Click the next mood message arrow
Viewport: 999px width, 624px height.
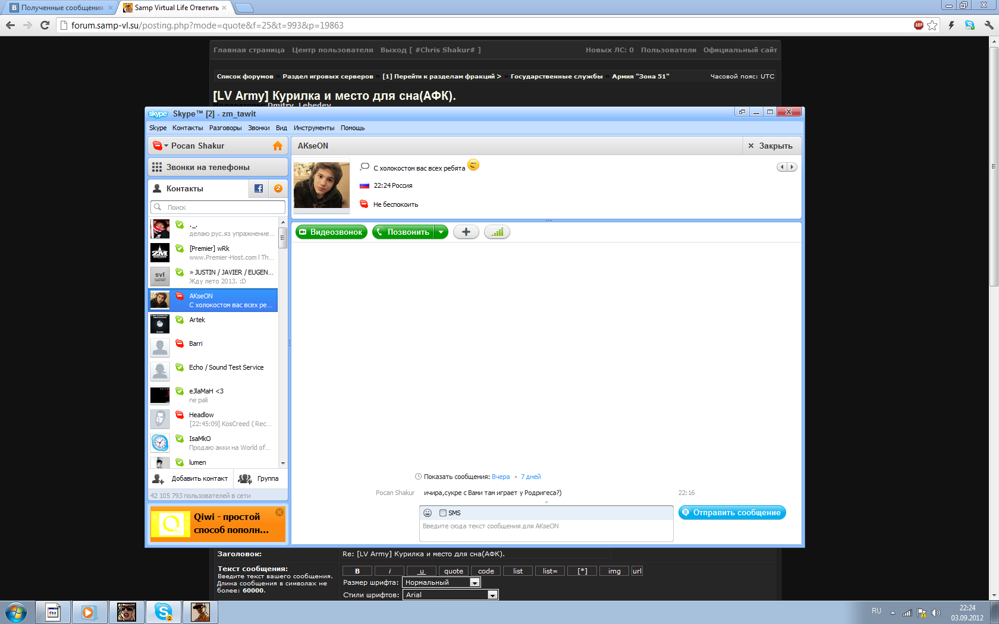coord(792,167)
